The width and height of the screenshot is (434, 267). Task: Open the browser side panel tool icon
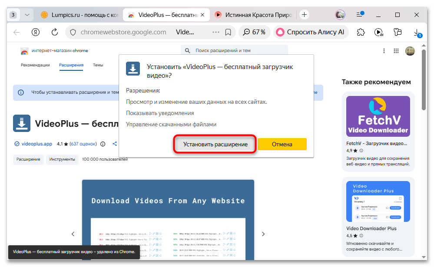[398, 33]
